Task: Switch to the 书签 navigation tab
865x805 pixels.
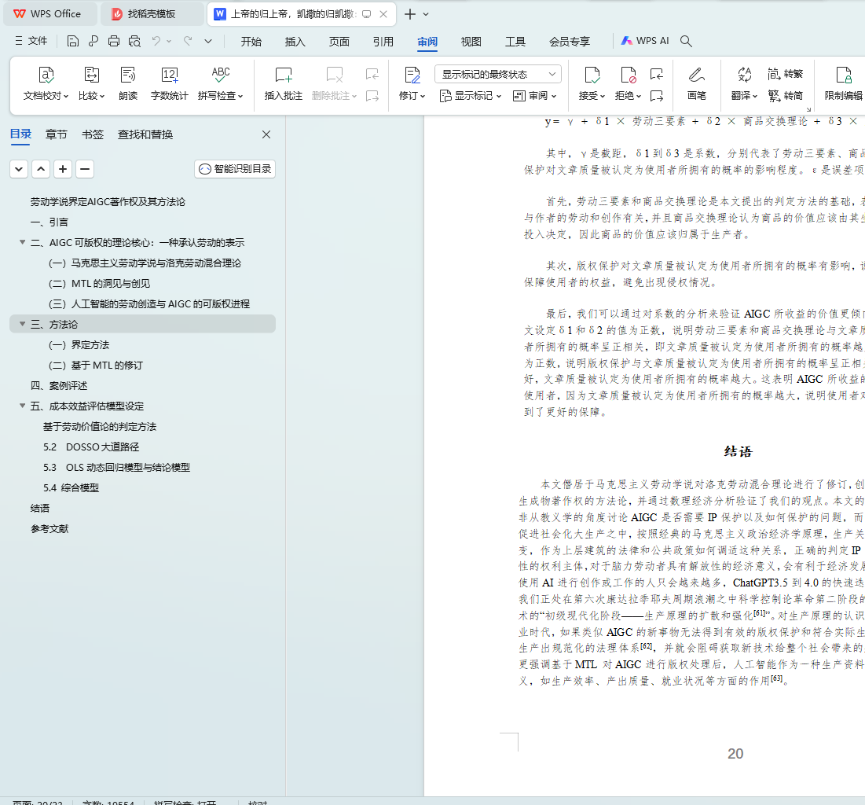Action: coord(93,134)
